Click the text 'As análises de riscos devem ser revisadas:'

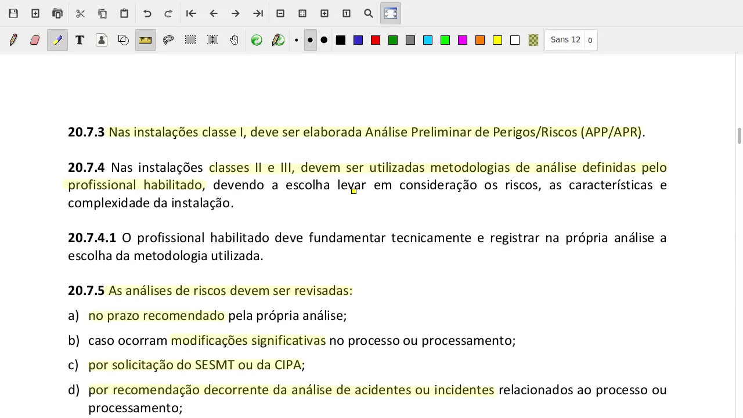pyautogui.click(x=230, y=290)
